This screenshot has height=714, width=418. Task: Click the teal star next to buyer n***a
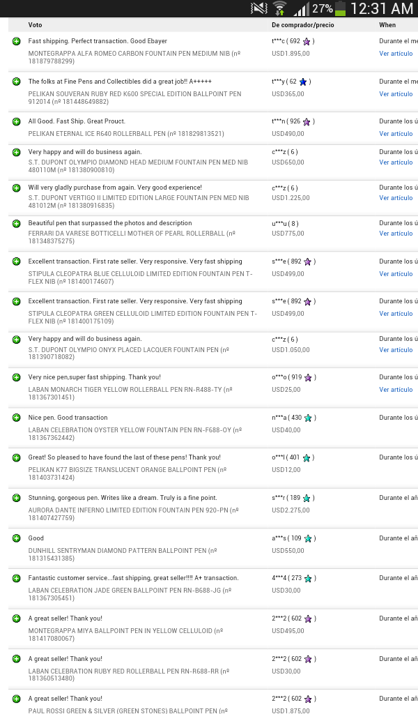click(308, 418)
